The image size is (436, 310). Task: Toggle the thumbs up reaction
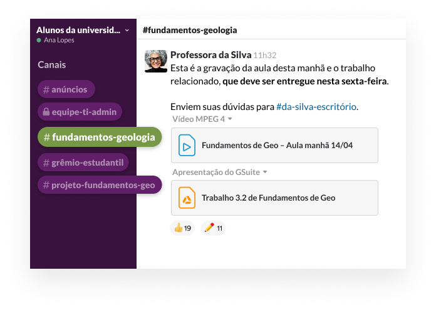pyautogui.click(x=182, y=228)
